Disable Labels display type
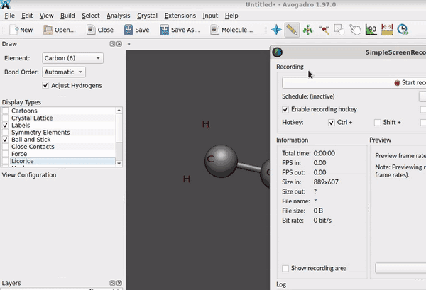The width and height of the screenshot is (426, 290). tap(5, 125)
